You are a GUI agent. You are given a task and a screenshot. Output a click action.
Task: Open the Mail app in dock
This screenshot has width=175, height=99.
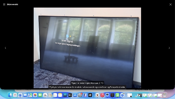click(x=25, y=95)
